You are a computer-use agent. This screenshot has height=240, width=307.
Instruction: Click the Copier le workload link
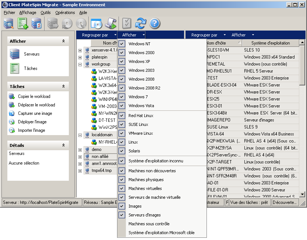click(x=34, y=96)
